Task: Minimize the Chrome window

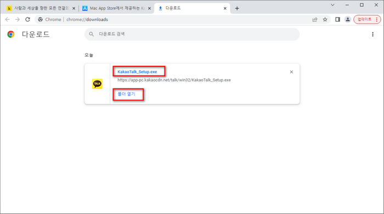Action: (347, 5)
